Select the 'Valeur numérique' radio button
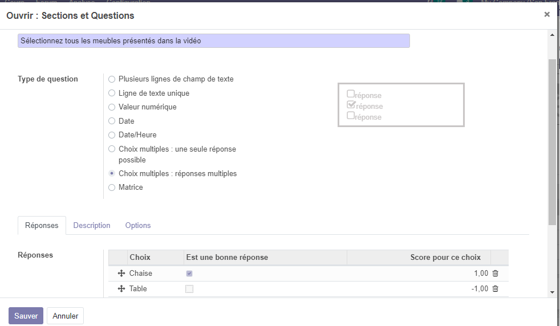The height and width of the screenshot is (326, 560). pos(112,107)
